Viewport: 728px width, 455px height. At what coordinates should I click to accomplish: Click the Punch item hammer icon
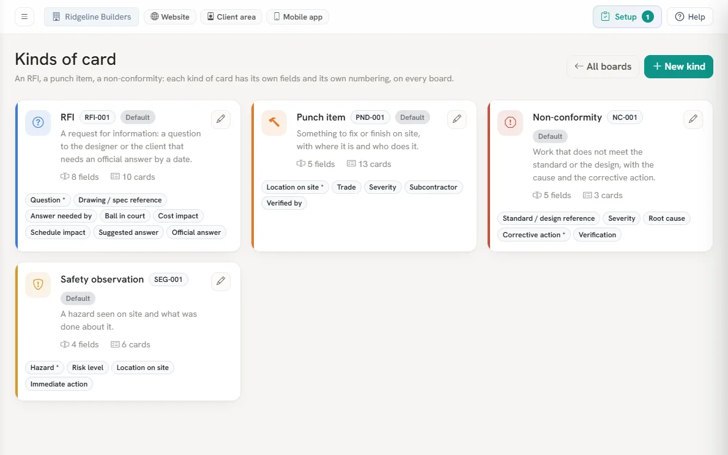pos(275,122)
